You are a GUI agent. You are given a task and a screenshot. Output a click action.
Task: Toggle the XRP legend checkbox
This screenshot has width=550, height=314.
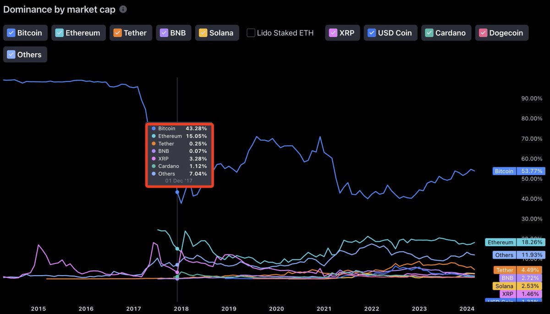[333, 33]
